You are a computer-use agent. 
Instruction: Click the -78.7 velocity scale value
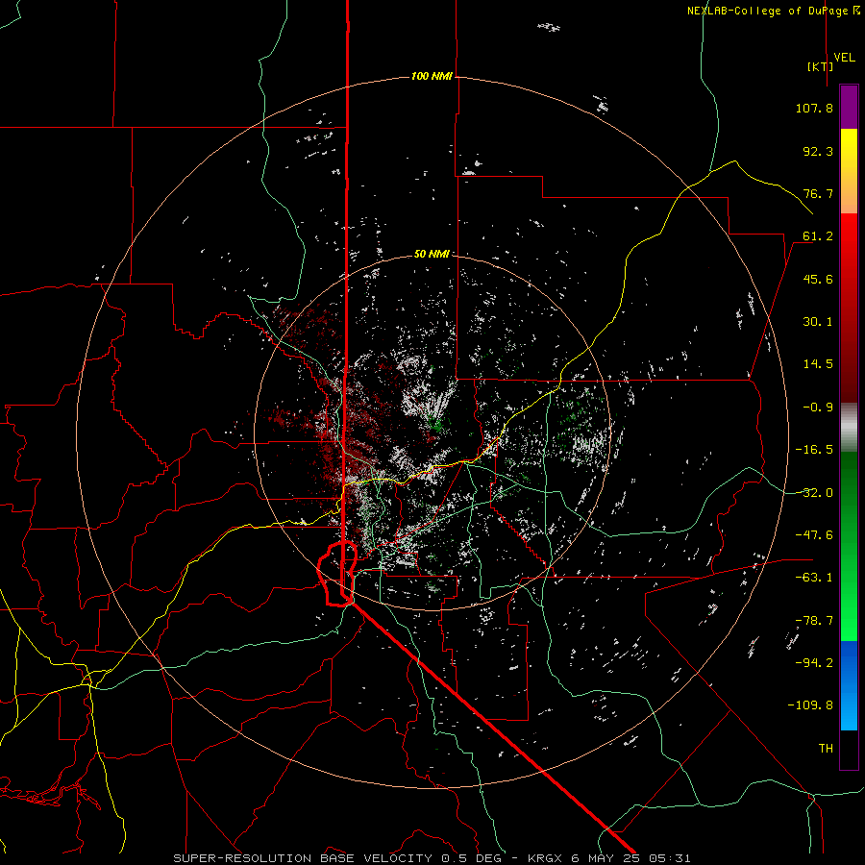(814, 621)
